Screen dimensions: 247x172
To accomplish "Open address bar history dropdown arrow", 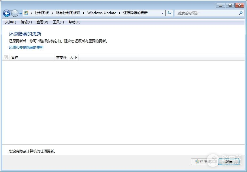I will click(163, 13).
